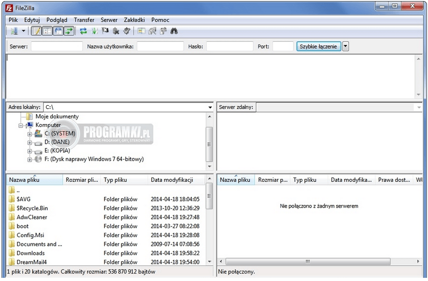
Task: Sort local files by Nazwa pliku column
Action: coord(35,180)
